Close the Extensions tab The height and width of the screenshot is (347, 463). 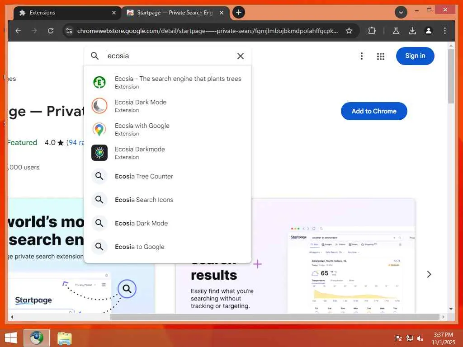click(x=114, y=13)
